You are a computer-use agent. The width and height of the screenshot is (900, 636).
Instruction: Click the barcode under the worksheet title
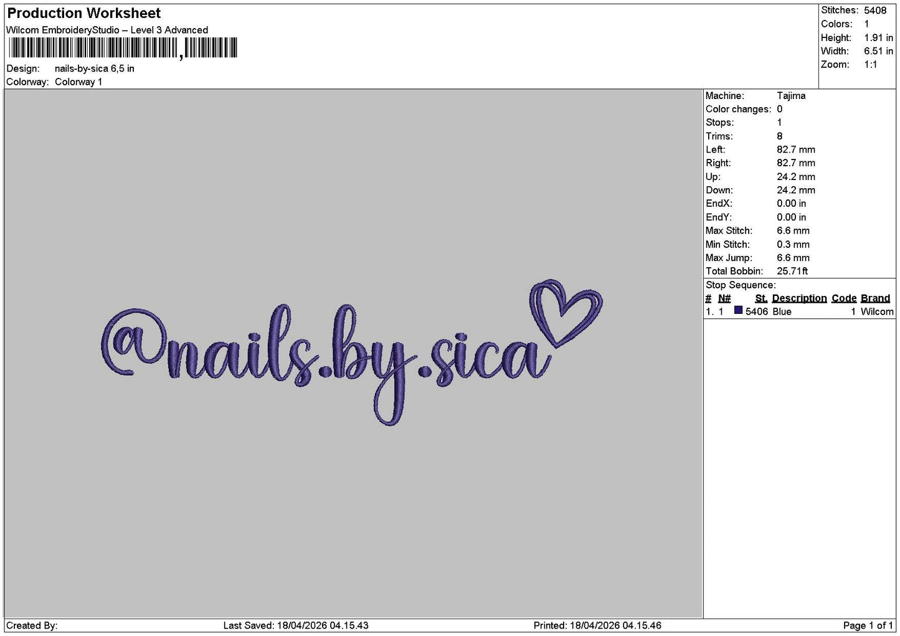click(123, 48)
